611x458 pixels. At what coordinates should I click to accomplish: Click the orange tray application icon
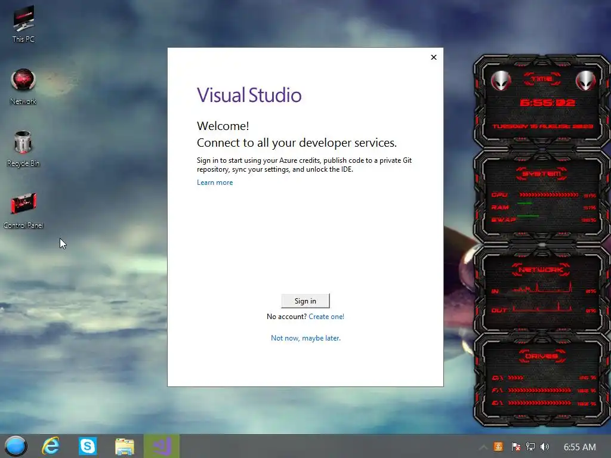pos(498,447)
